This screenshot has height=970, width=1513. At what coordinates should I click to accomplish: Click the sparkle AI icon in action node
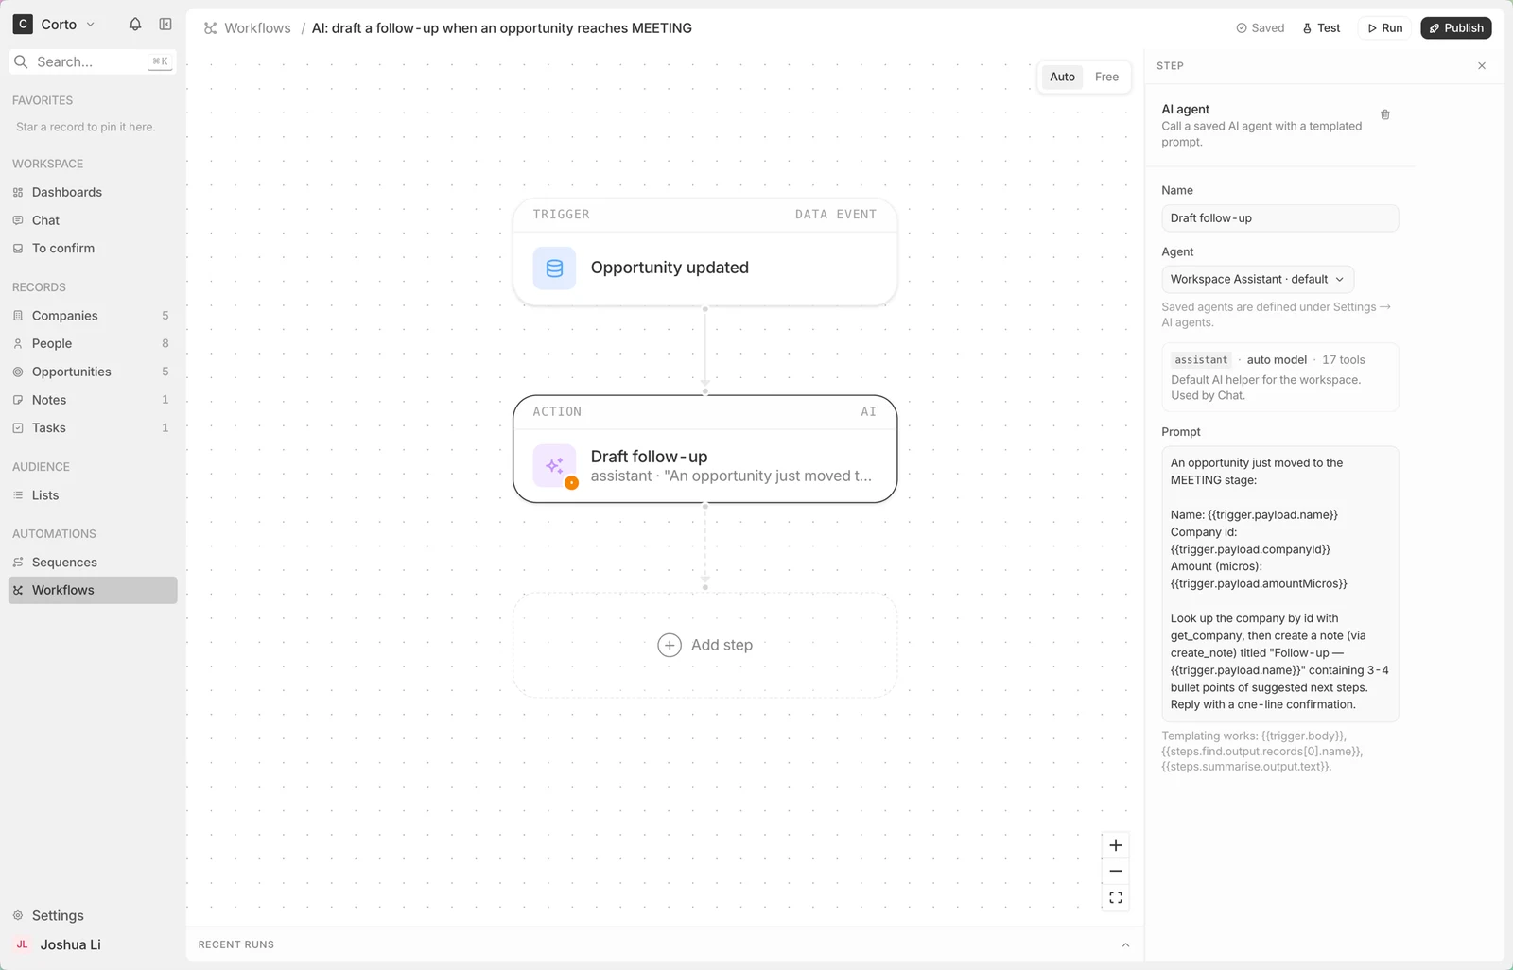pos(554,466)
